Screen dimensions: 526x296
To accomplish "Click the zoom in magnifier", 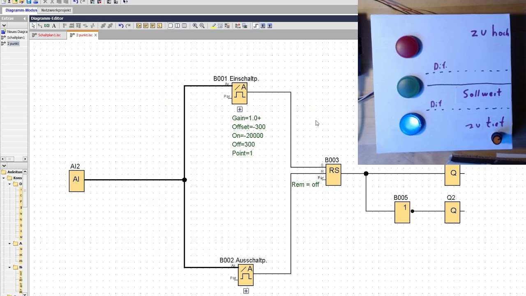I will pos(195,26).
